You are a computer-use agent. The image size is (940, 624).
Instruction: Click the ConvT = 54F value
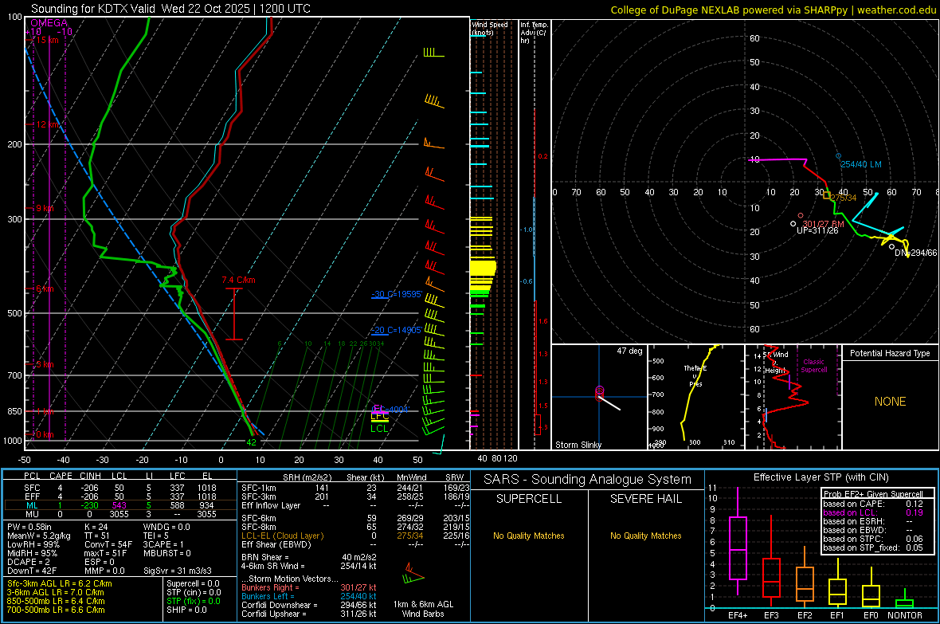[x=108, y=544]
